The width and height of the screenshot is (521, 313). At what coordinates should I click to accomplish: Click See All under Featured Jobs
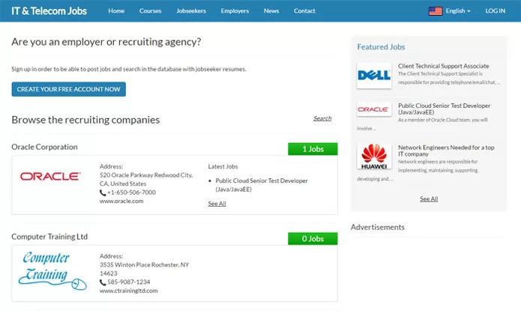coord(429,199)
